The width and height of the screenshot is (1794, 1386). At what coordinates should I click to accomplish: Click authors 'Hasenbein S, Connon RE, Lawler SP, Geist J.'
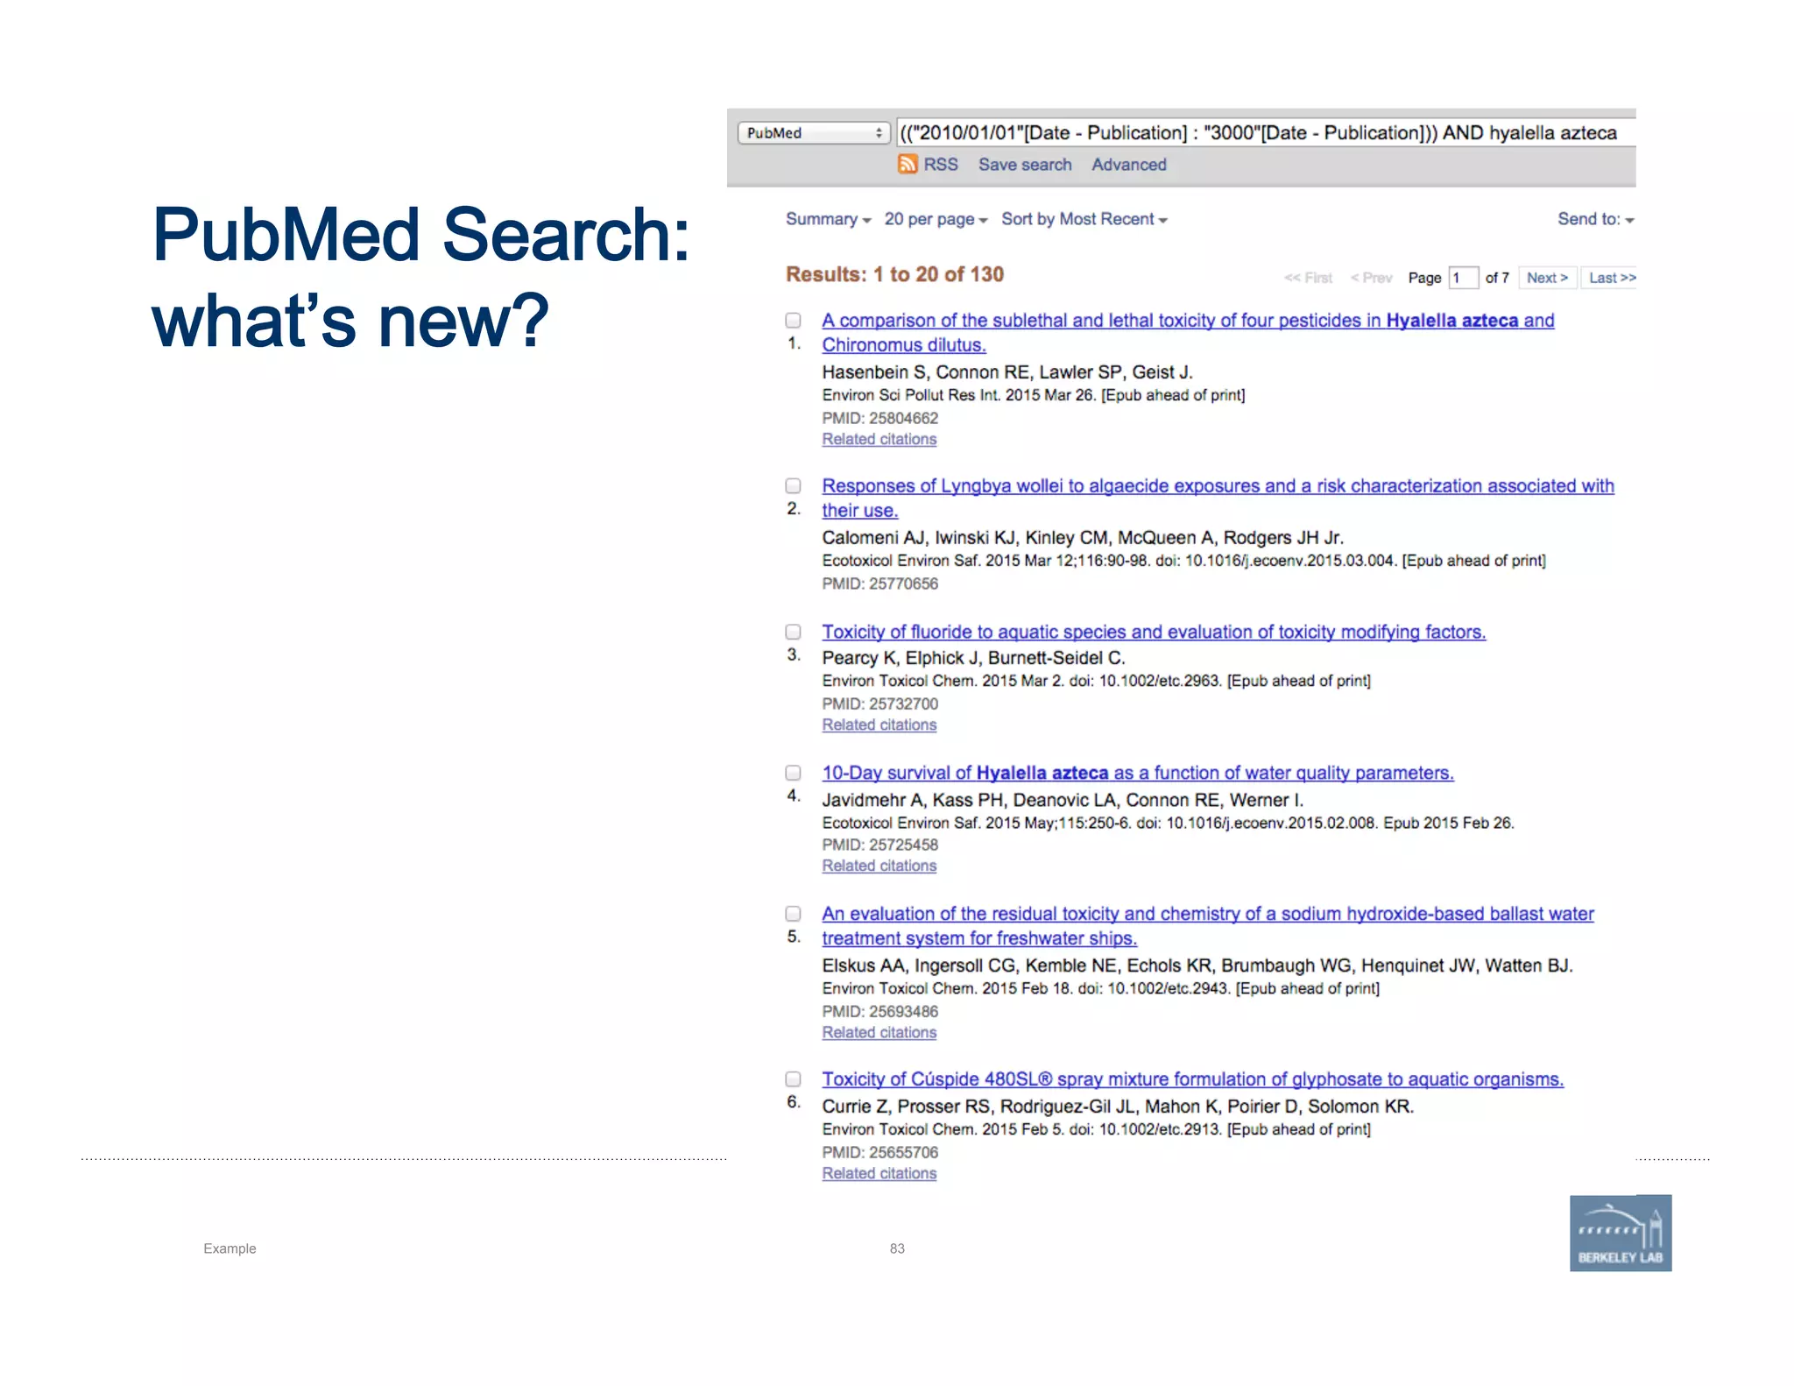coord(1007,372)
